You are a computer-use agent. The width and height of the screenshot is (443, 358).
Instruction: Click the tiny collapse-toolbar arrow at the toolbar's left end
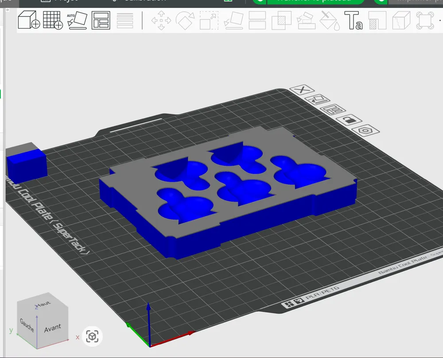[8, 10]
